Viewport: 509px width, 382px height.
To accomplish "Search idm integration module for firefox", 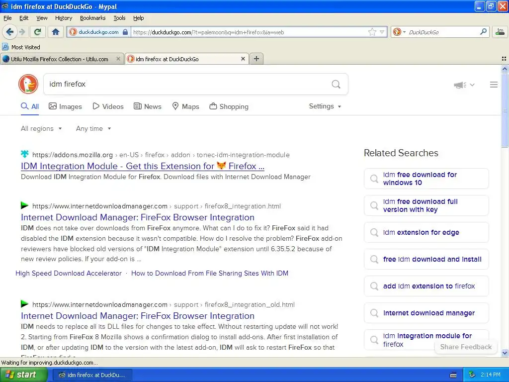I will pyautogui.click(x=426, y=340).
